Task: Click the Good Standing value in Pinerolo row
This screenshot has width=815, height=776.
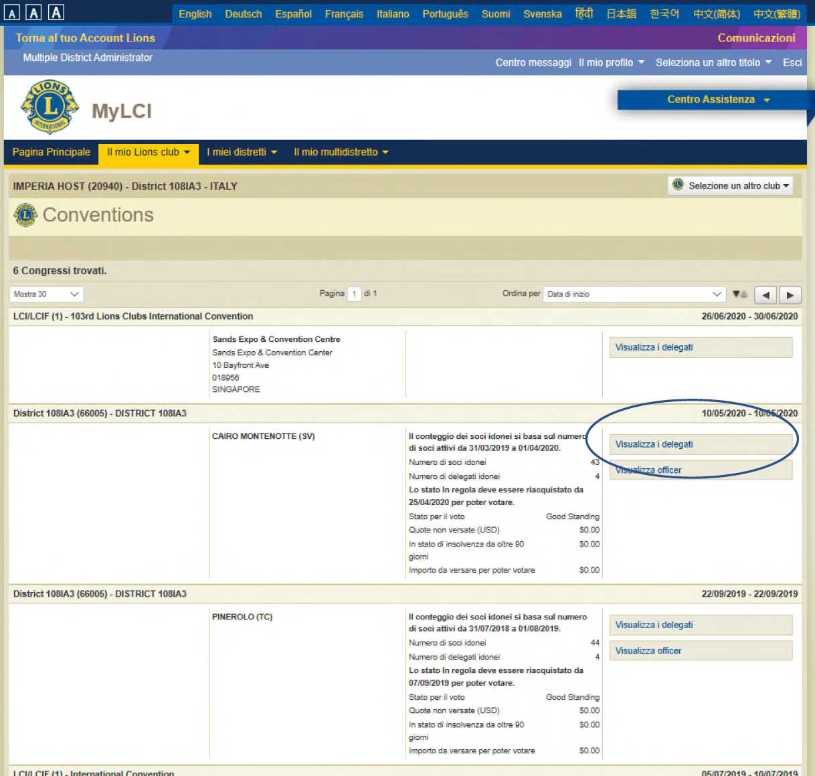Action: point(572,697)
